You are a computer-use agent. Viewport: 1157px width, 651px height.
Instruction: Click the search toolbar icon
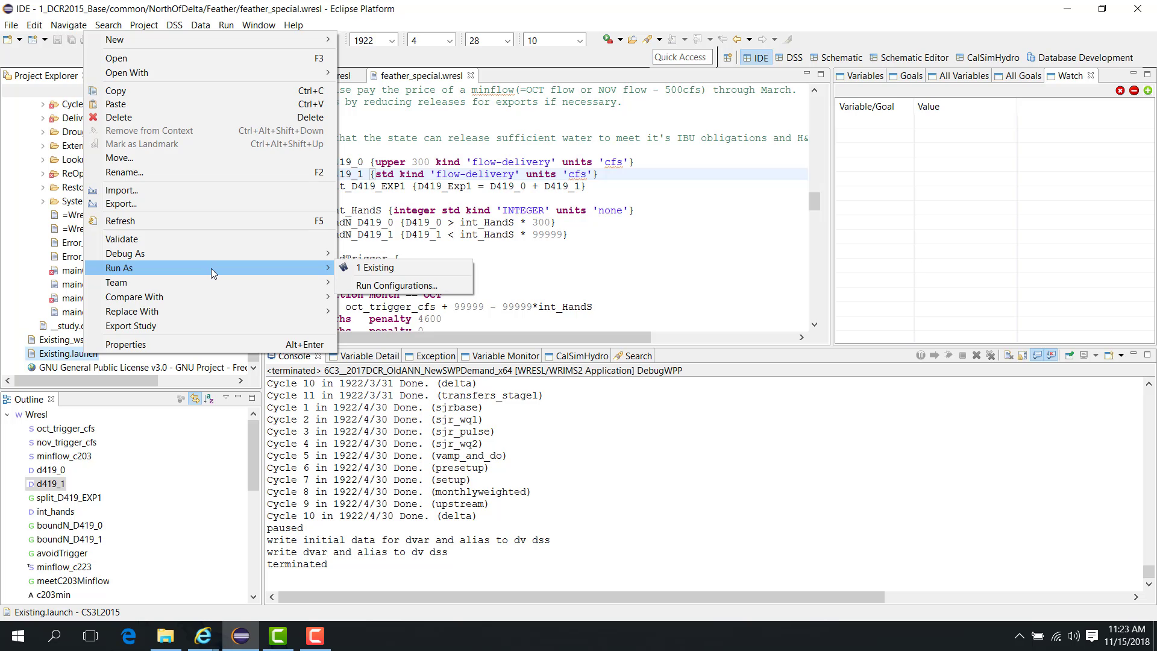(x=648, y=40)
